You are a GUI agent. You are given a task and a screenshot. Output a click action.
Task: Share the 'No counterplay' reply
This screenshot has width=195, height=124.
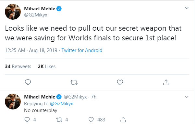tap(123, 119)
